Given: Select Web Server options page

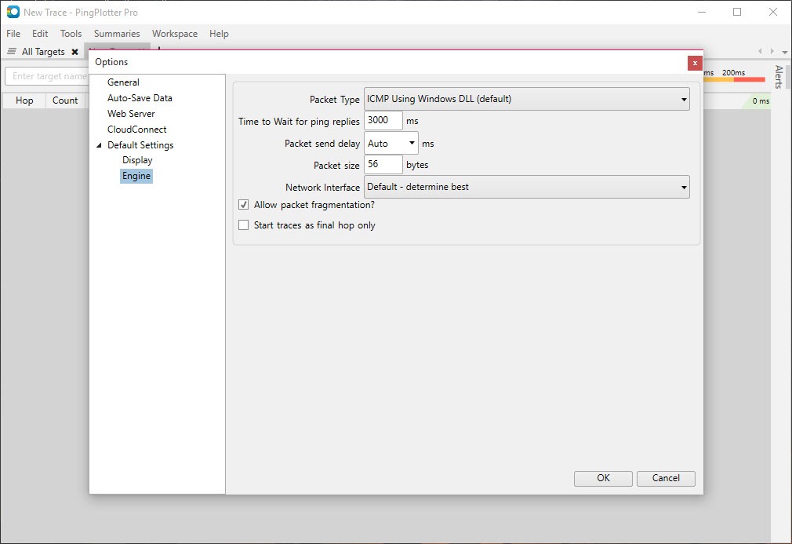Looking at the screenshot, I should tap(131, 114).
